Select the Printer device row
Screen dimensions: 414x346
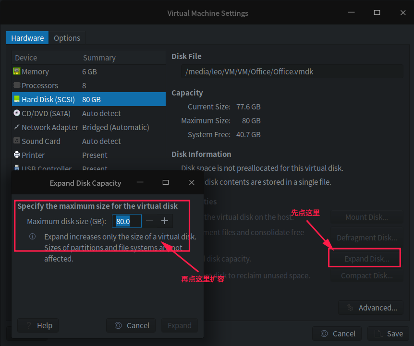coord(89,155)
